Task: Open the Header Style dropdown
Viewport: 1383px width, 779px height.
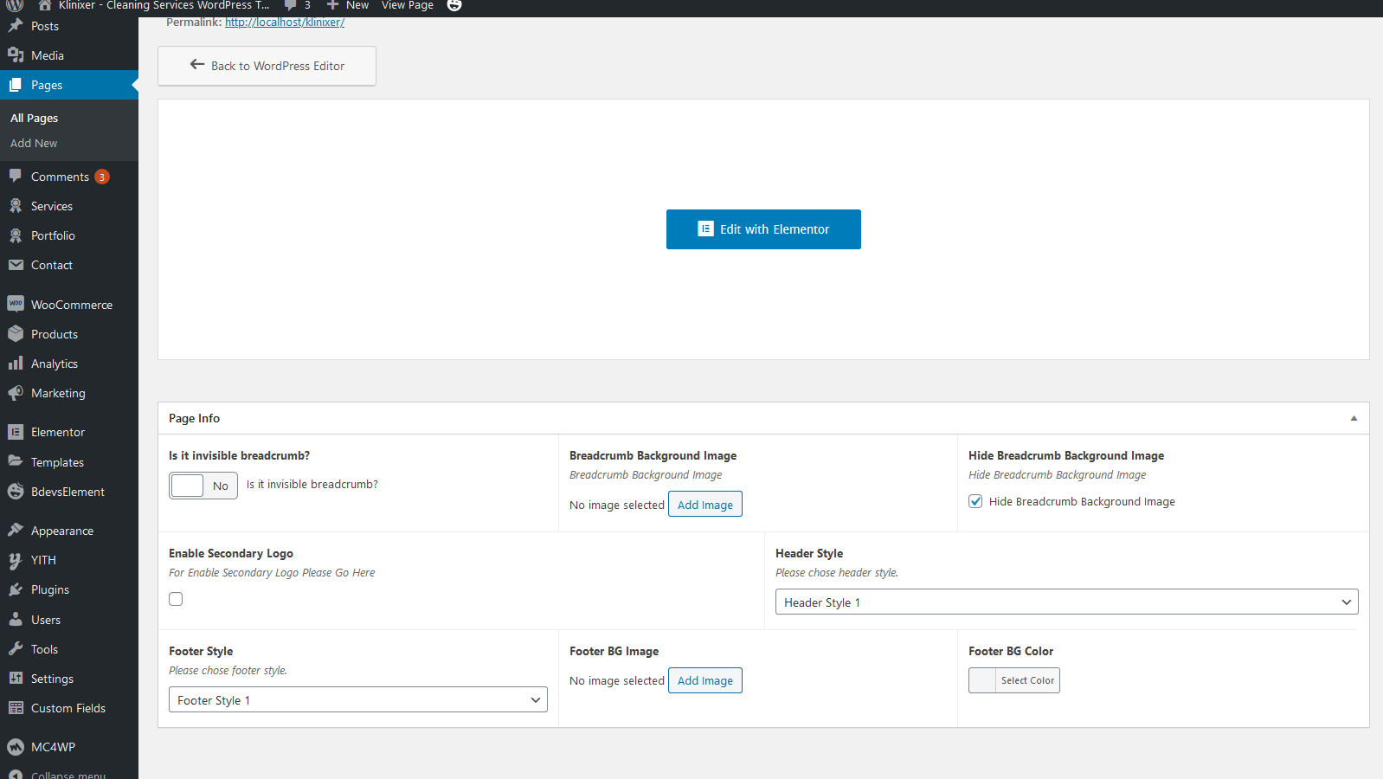Action: 1066,602
